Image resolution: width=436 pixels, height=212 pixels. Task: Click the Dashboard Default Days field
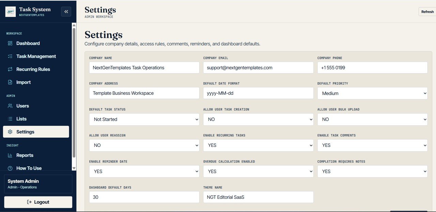point(144,197)
